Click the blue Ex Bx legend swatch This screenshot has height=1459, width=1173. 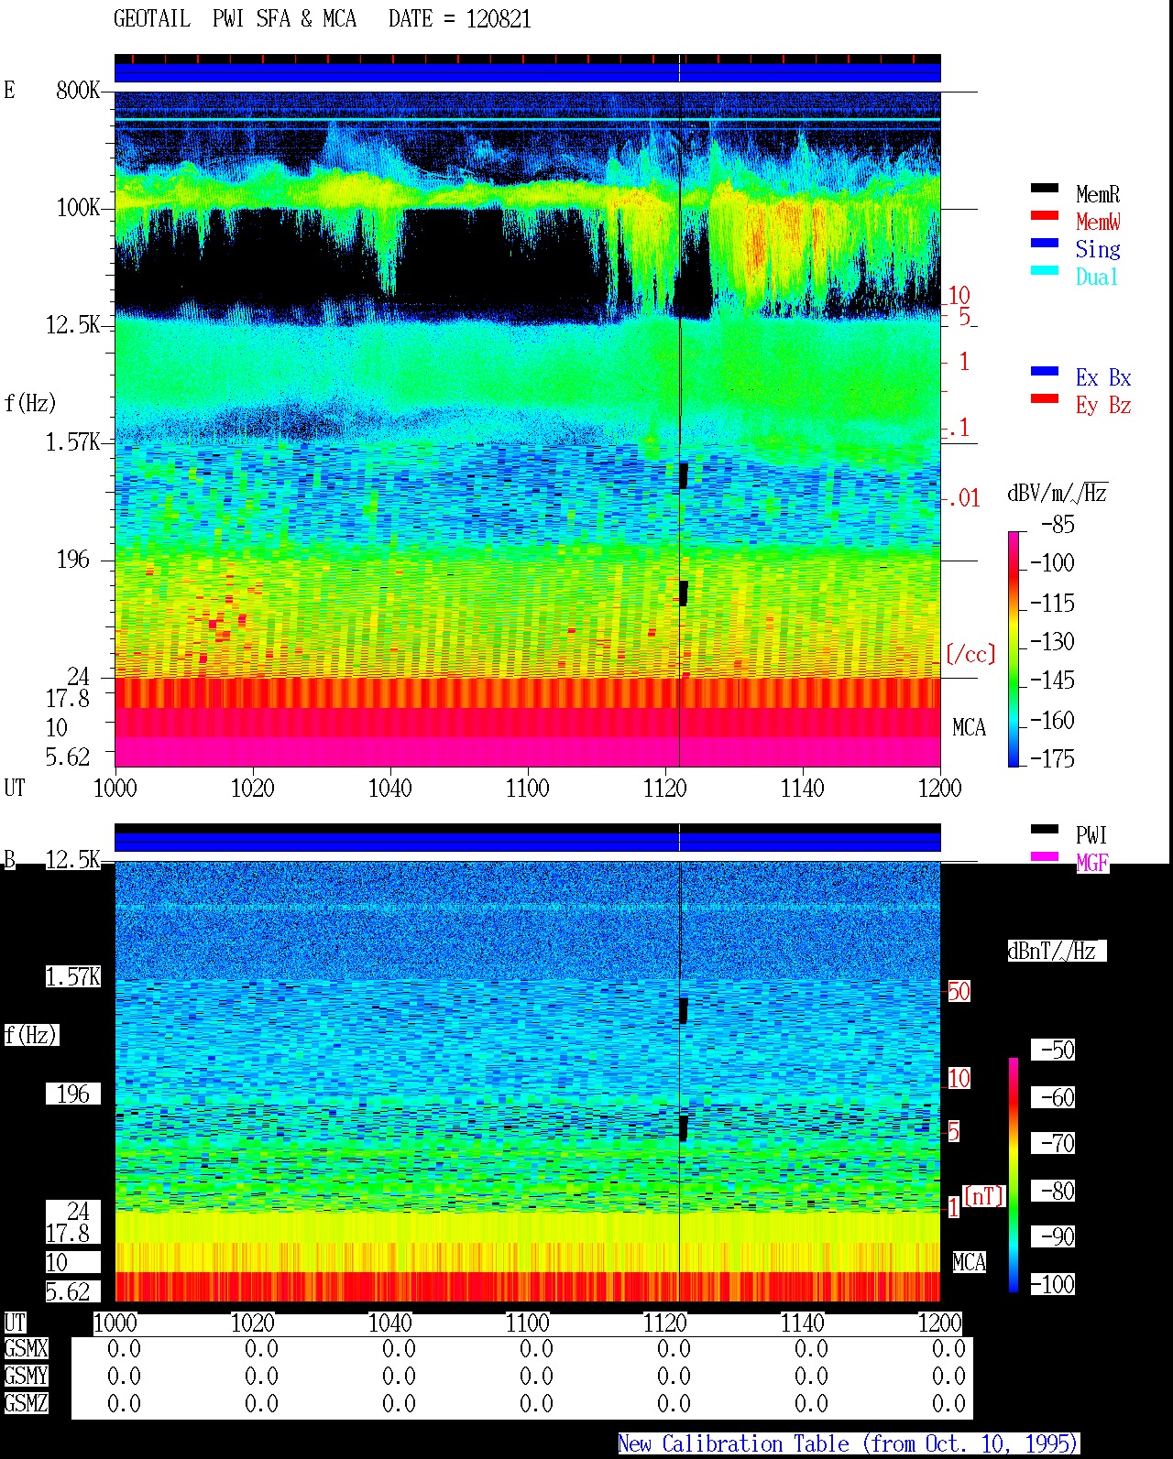click(x=1045, y=372)
